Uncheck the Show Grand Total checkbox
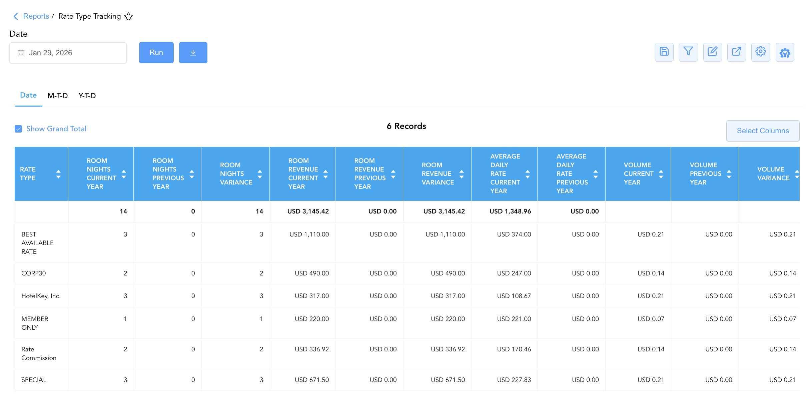The width and height of the screenshot is (811, 405). tap(18, 129)
